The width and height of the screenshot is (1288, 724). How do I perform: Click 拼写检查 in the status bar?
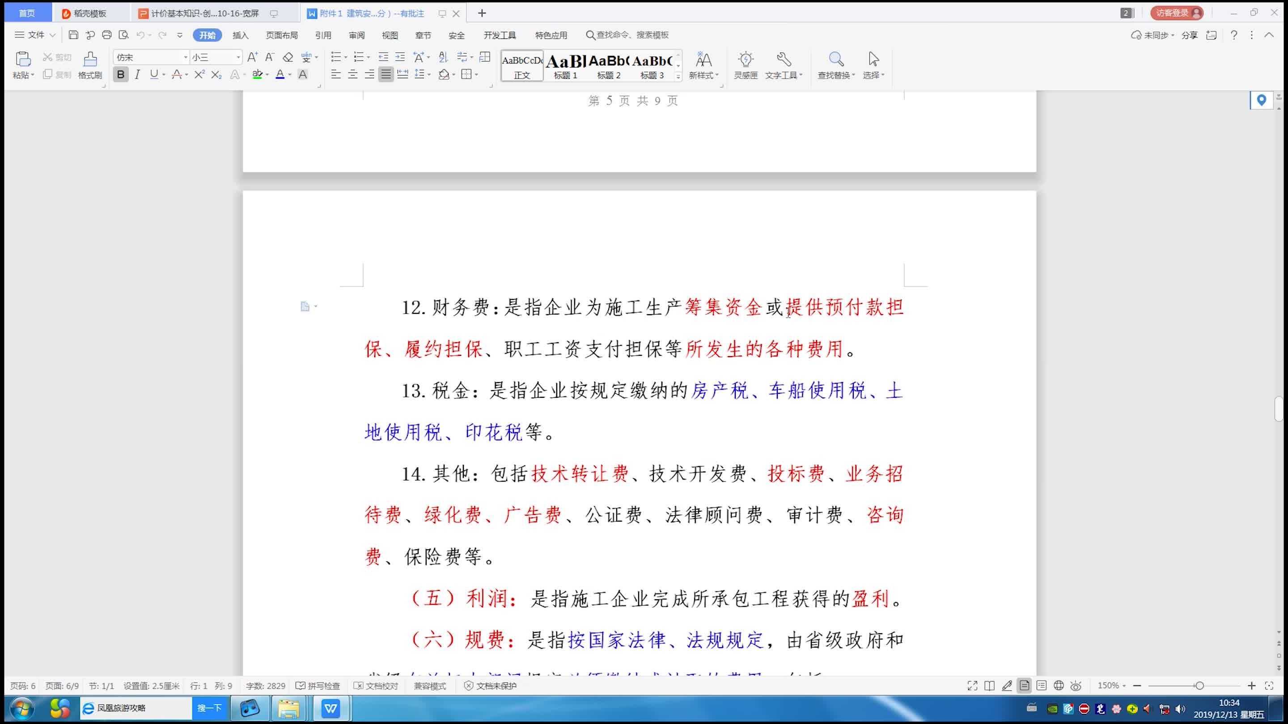[x=318, y=686]
